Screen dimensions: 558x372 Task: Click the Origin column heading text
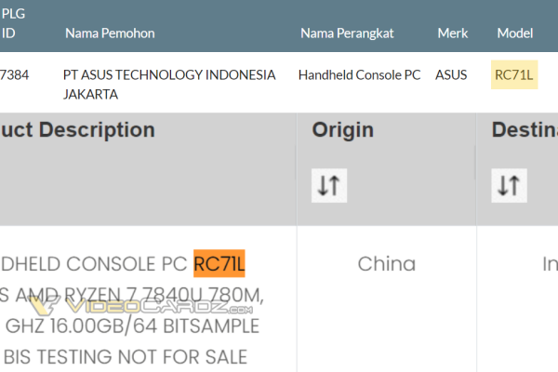point(342,129)
